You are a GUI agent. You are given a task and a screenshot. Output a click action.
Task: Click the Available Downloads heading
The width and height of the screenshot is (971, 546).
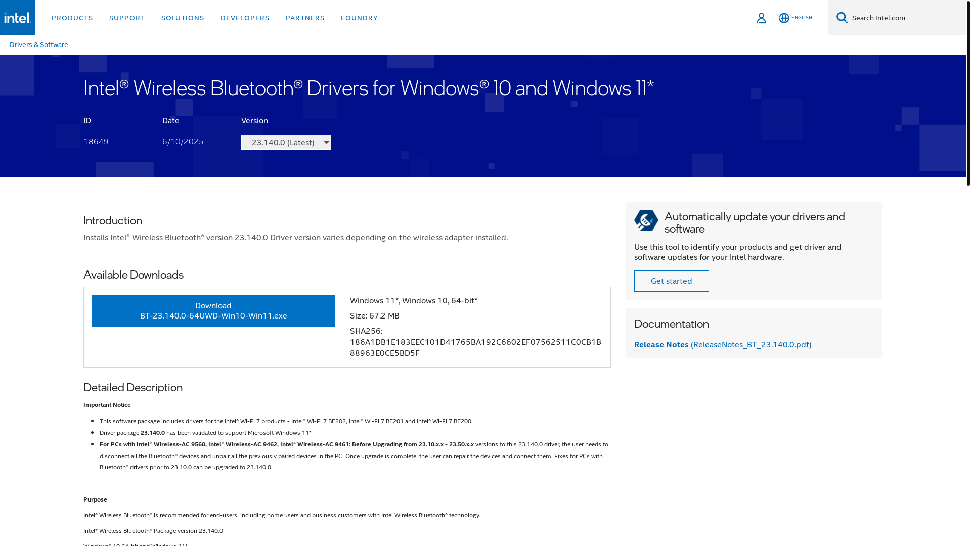pos(134,275)
